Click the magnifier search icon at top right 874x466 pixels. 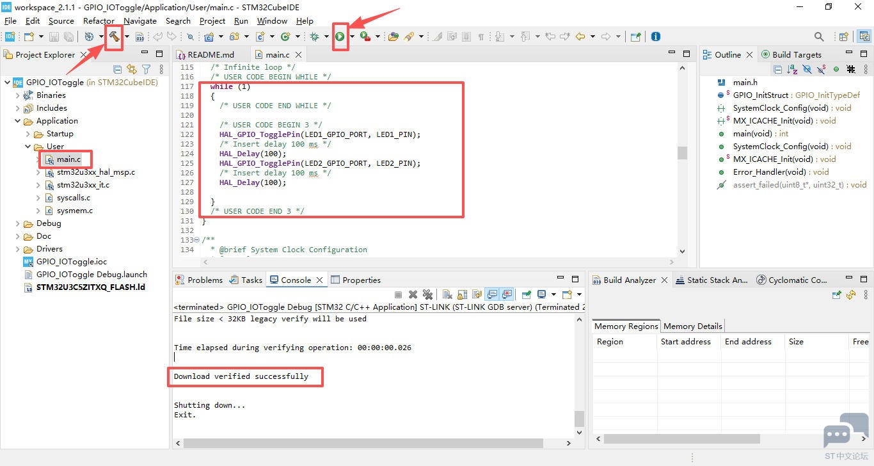pos(819,36)
